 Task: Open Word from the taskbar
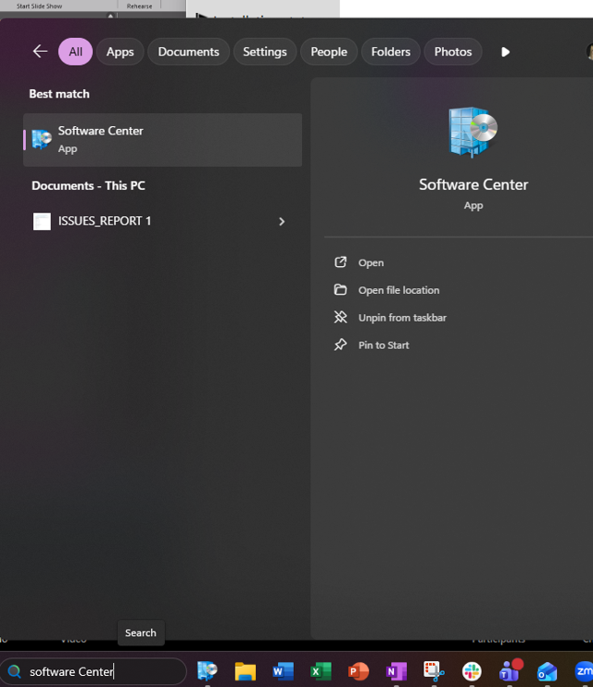click(x=283, y=671)
